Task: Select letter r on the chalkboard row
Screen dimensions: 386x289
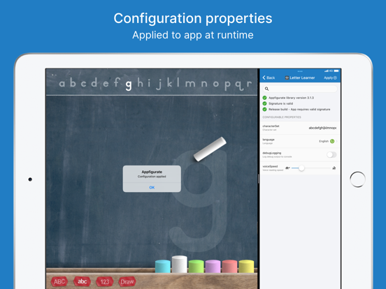Action: click(x=249, y=84)
